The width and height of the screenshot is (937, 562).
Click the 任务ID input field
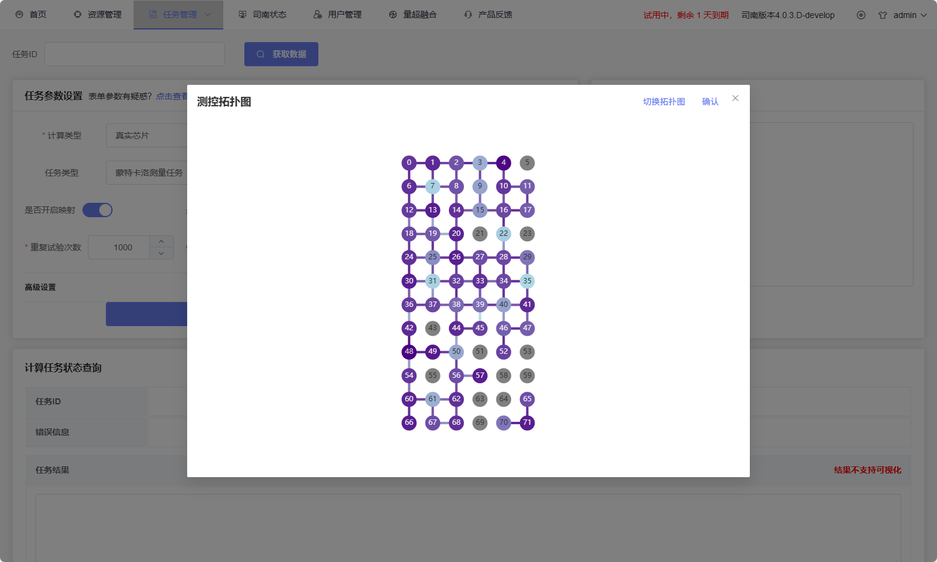[x=135, y=54]
